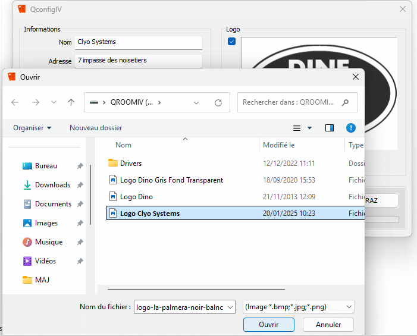Select the Downloads quick access folder

52,185
